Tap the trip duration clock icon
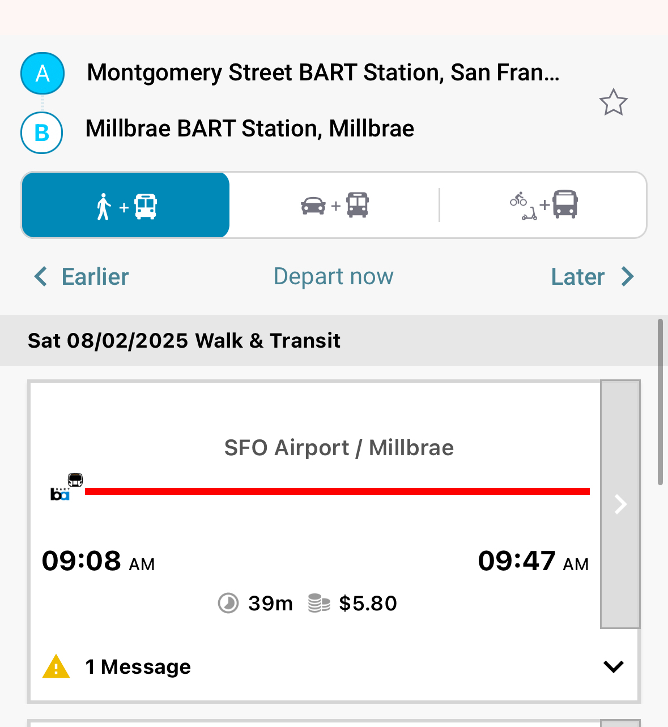 click(x=228, y=603)
